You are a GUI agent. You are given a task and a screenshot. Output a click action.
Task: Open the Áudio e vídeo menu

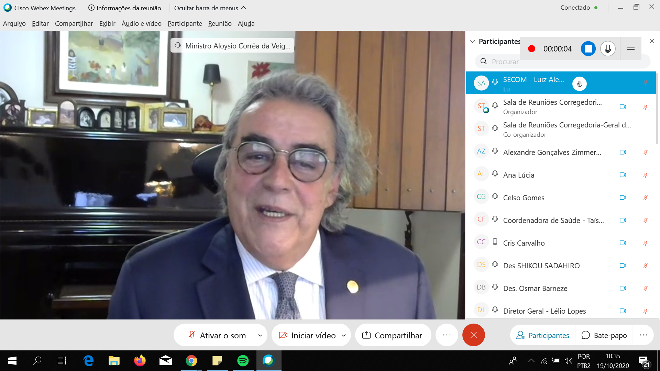click(141, 23)
